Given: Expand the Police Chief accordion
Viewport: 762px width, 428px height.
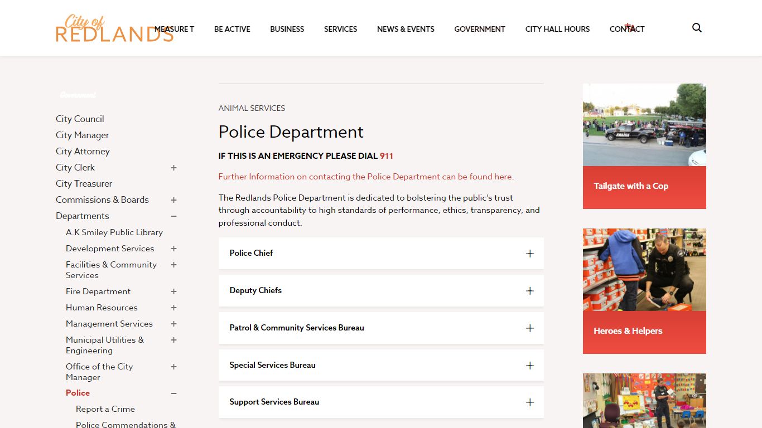Looking at the screenshot, I should (x=381, y=253).
